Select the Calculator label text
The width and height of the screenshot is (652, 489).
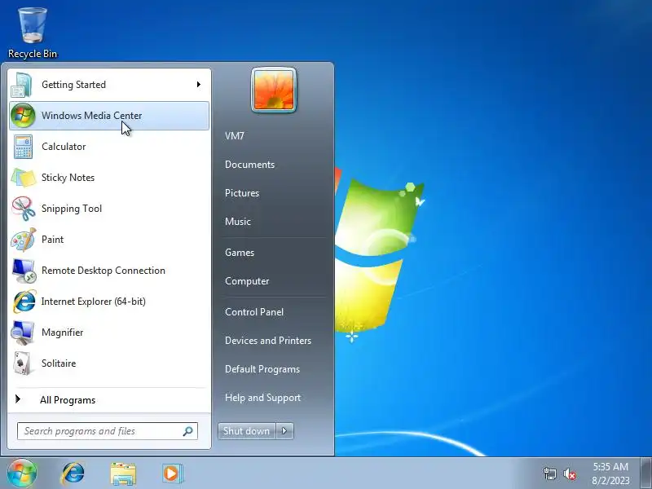point(64,147)
